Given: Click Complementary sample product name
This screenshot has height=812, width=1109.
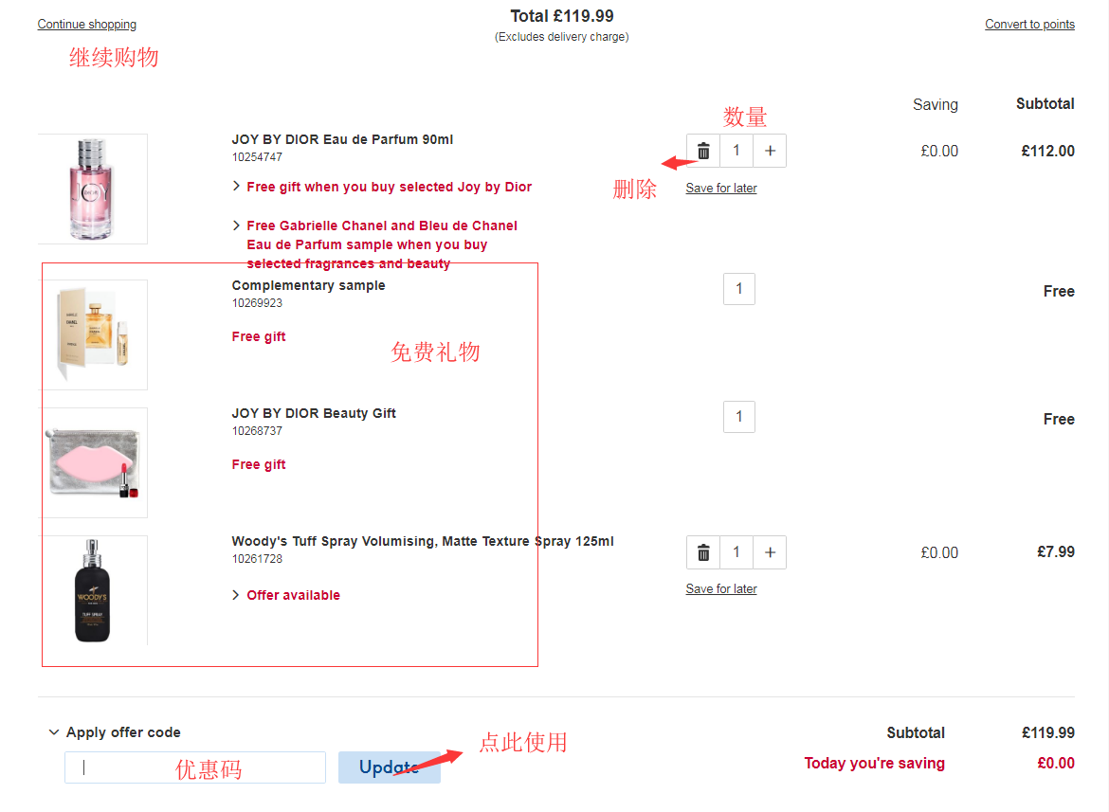Looking at the screenshot, I should [x=308, y=285].
